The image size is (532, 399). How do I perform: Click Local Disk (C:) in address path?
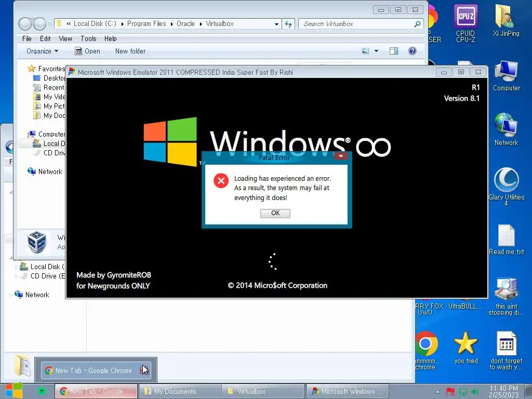(95, 24)
